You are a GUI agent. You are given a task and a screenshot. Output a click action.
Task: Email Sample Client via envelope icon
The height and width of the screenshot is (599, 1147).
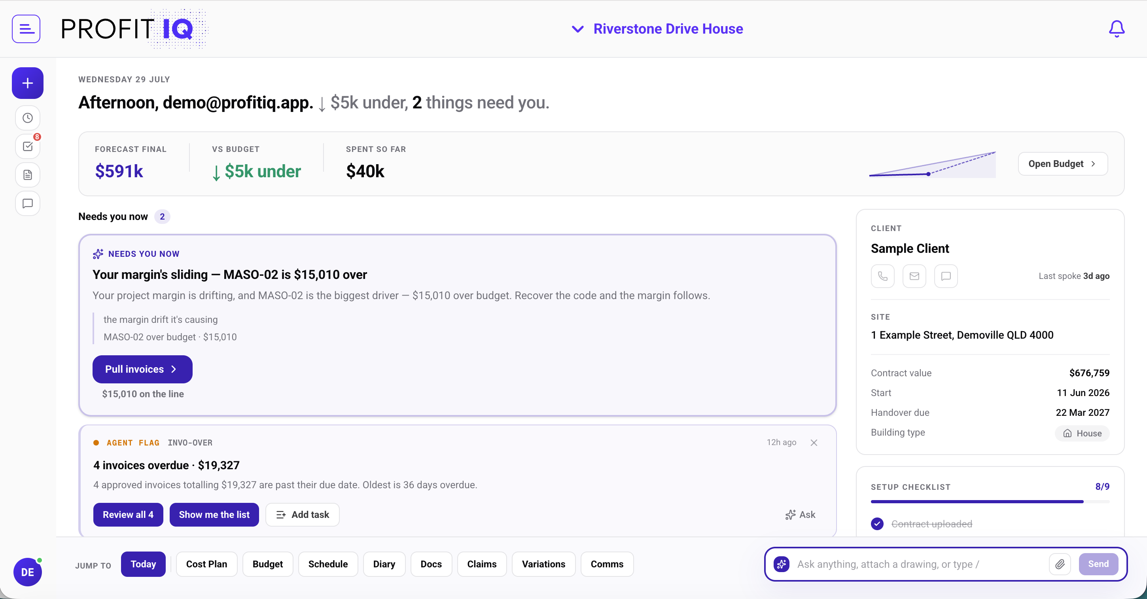click(914, 276)
